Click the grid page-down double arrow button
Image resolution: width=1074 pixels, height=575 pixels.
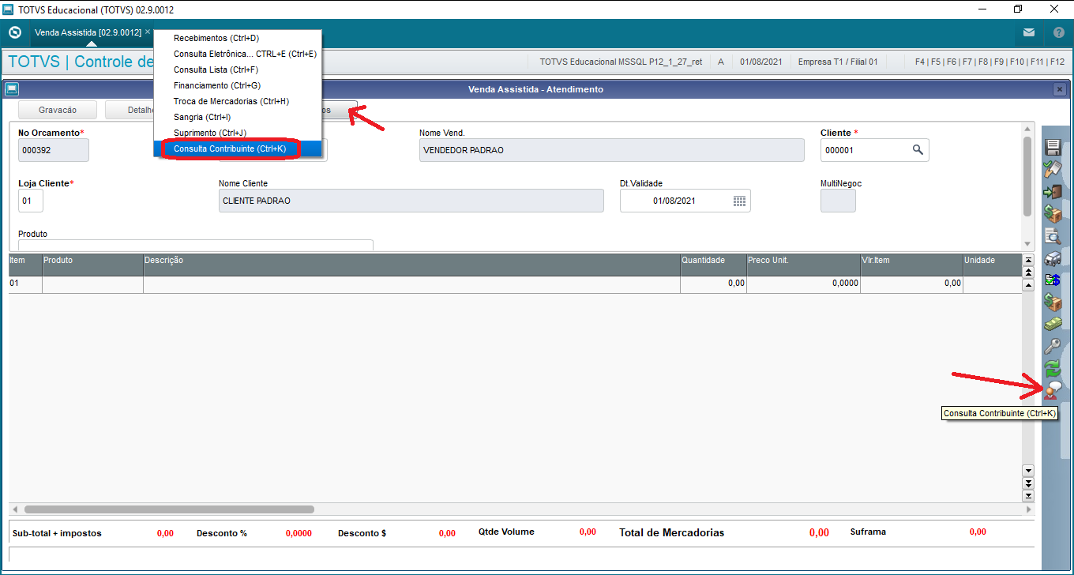[x=1028, y=483]
